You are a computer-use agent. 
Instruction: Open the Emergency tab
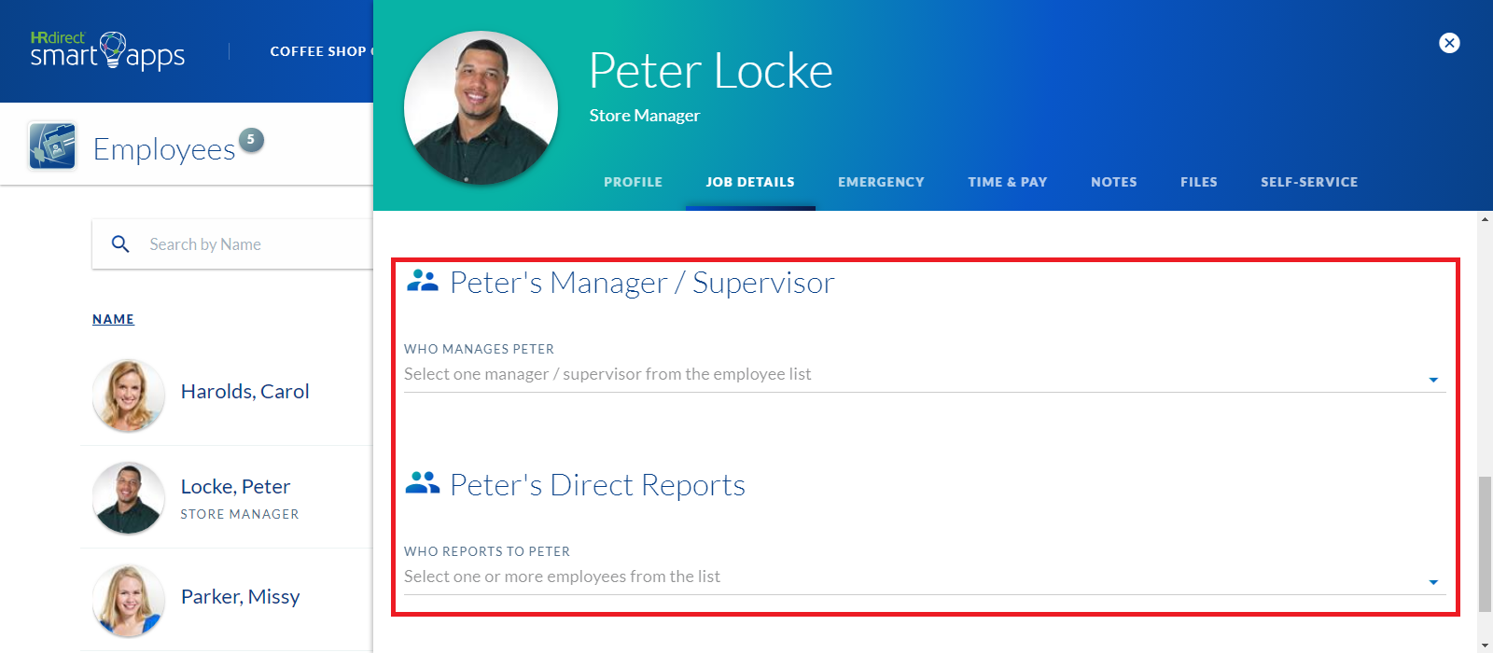[881, 182]
